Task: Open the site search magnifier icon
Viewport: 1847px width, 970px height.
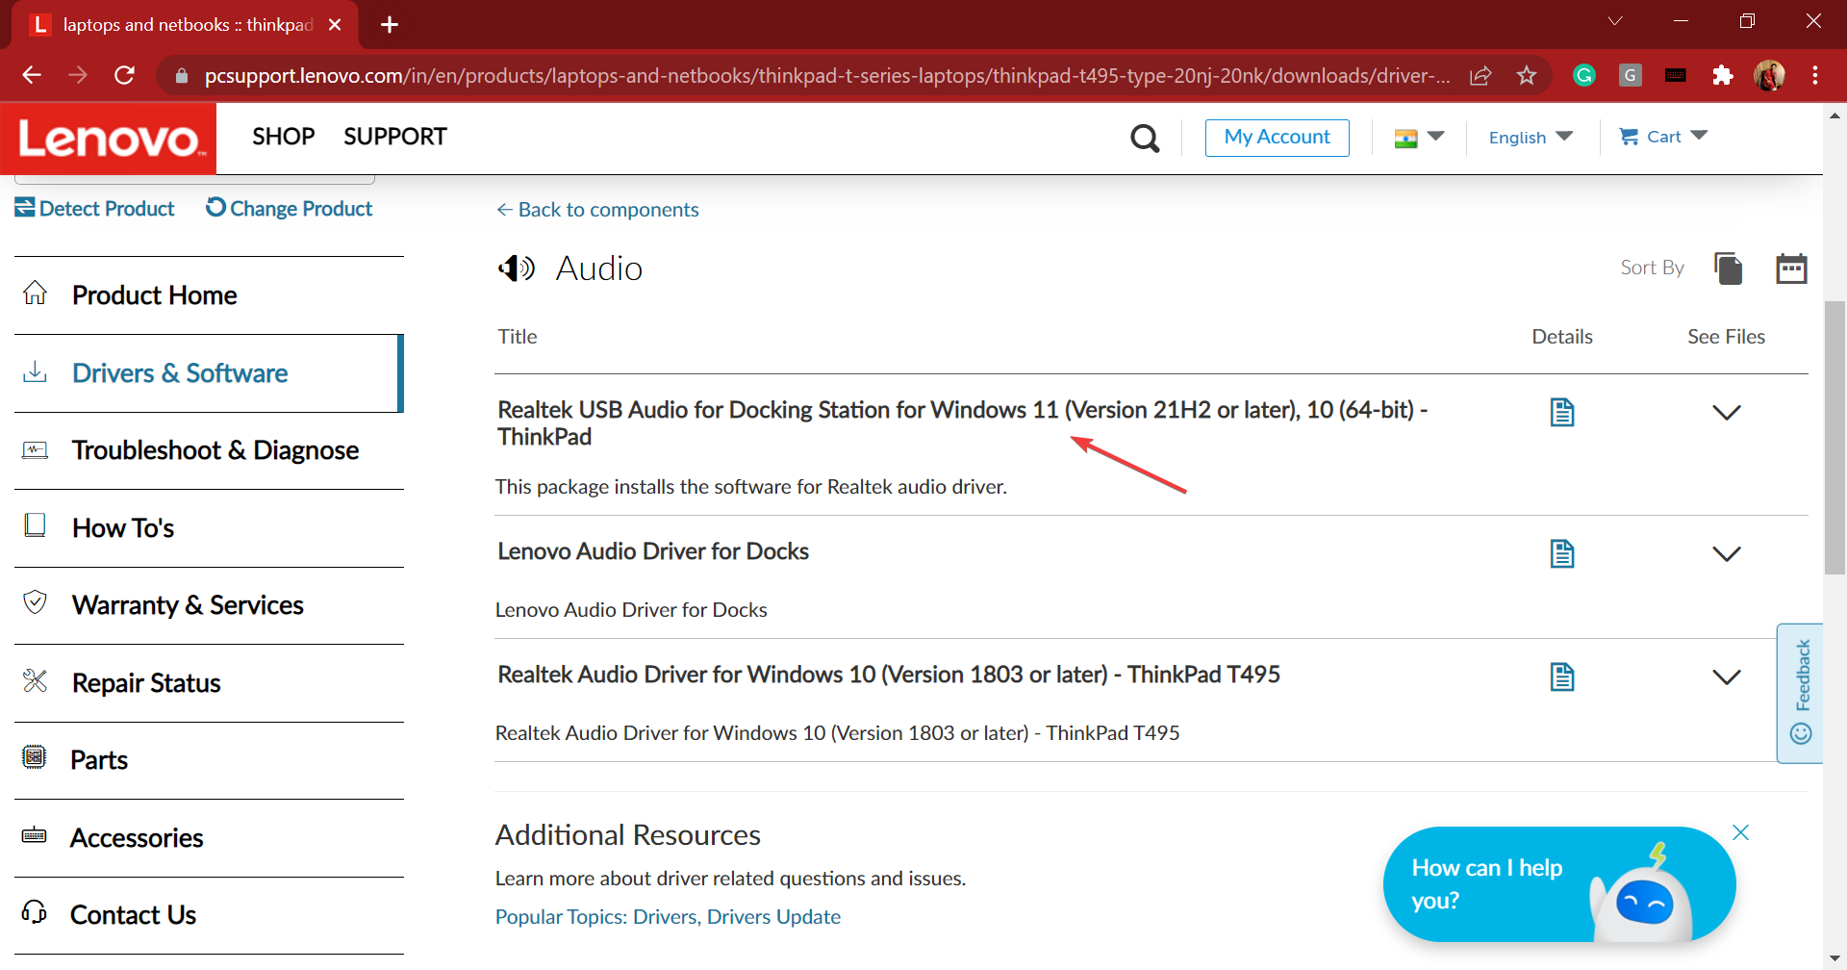Action: click(1145, 139)
